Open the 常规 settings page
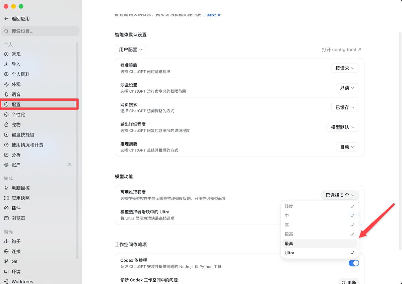 click(x=39, y=54)
